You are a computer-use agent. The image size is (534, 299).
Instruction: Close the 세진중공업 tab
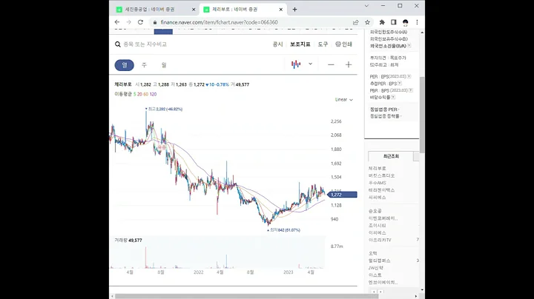click(x=194, y=10)
